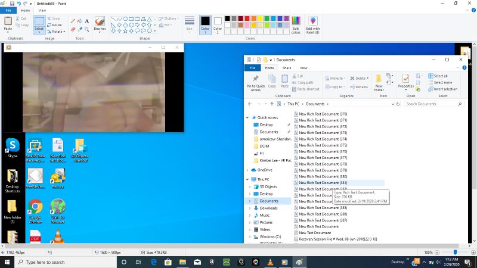Click the Start Tor Browser desktop icon

point(58,211)
